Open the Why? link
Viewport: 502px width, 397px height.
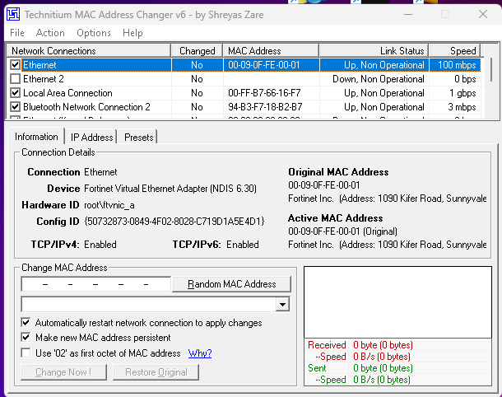pos(200,353)
